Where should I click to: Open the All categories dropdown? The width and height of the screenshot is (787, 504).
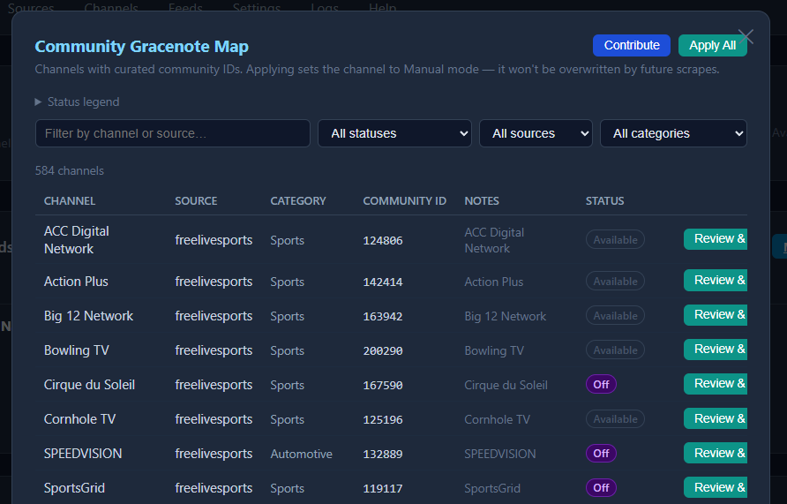click(673, 133)
